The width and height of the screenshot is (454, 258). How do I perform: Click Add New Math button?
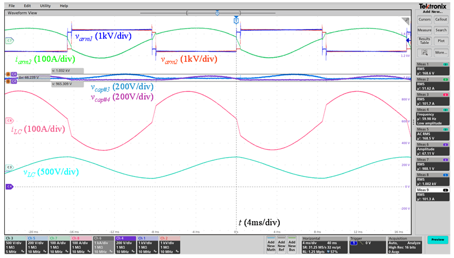tap(271, 245)
